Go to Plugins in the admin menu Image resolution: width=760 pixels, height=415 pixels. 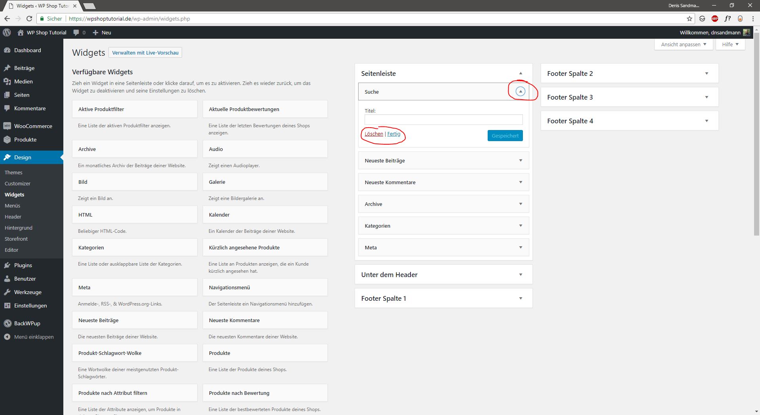click(x=23, y=265)
